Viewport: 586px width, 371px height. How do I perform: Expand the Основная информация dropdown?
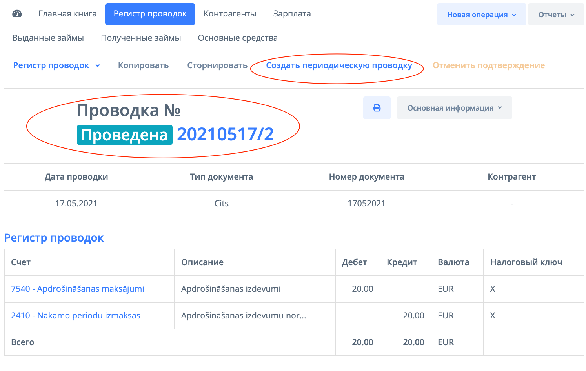point(454,108)
